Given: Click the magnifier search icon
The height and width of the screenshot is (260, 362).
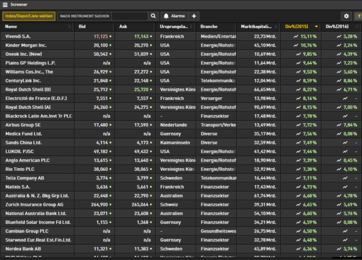Looking at the screenshot, I should click(153, 16).
